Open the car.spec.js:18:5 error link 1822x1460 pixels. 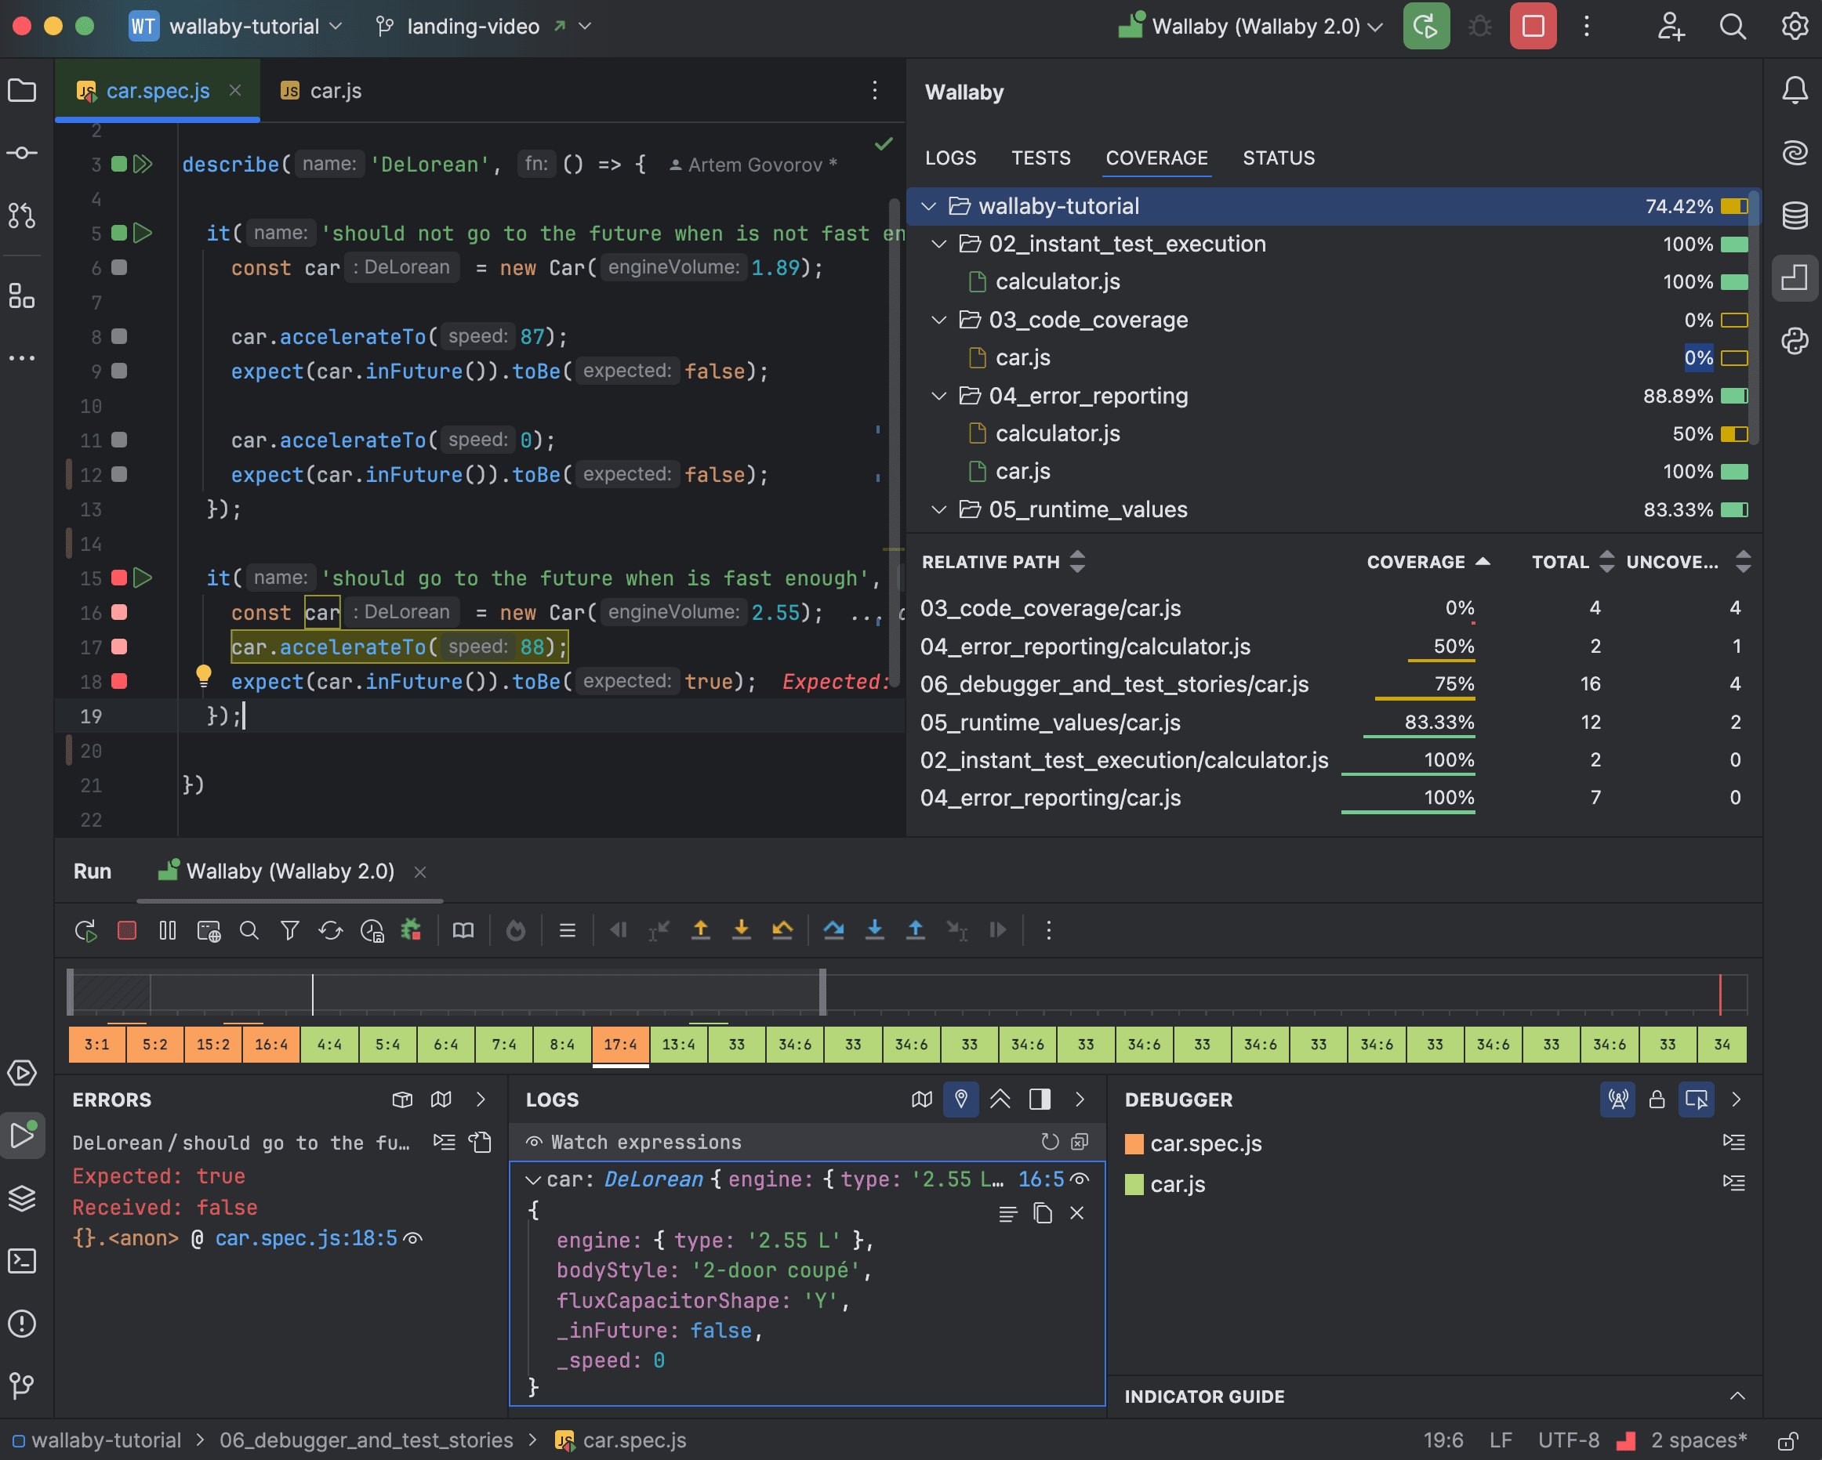pos(306,1239)
